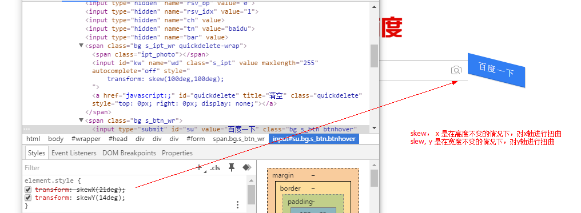Select #form in the breadcrumb bar
The height and width of the screenshot is (213, 581).
(196, 139)
